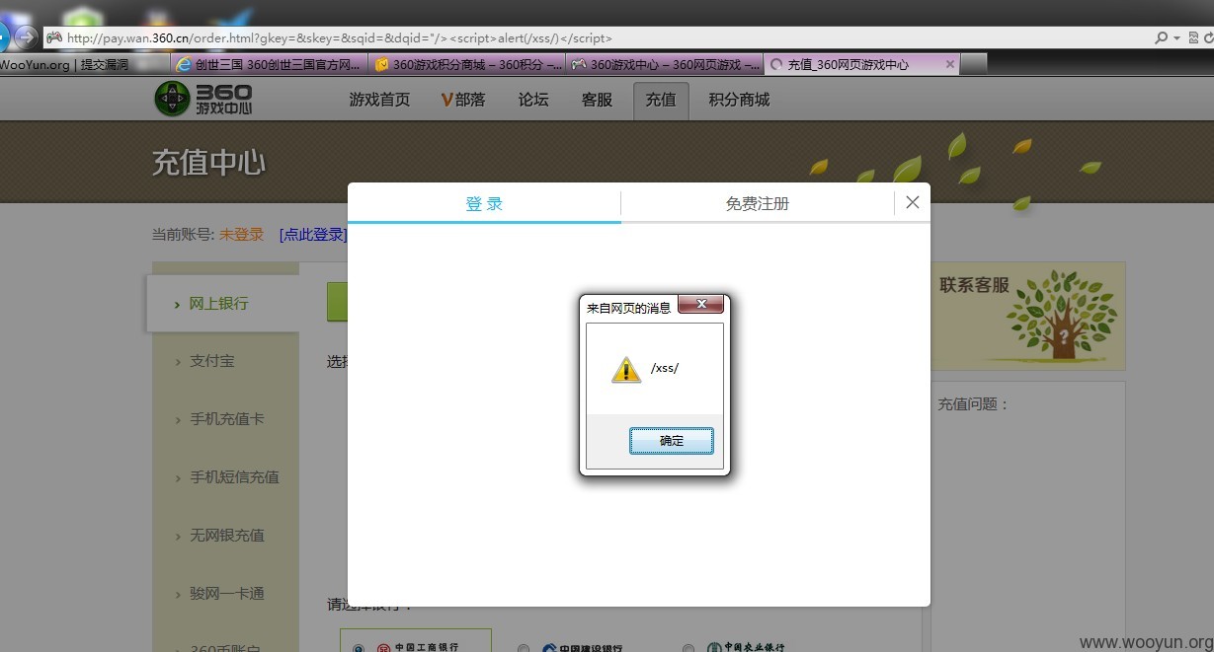The height and width of the screenshot is (652, 1214).
Task: Click the gamepad favicon on 360游戏中心 tab
Action: coord(580,65)
